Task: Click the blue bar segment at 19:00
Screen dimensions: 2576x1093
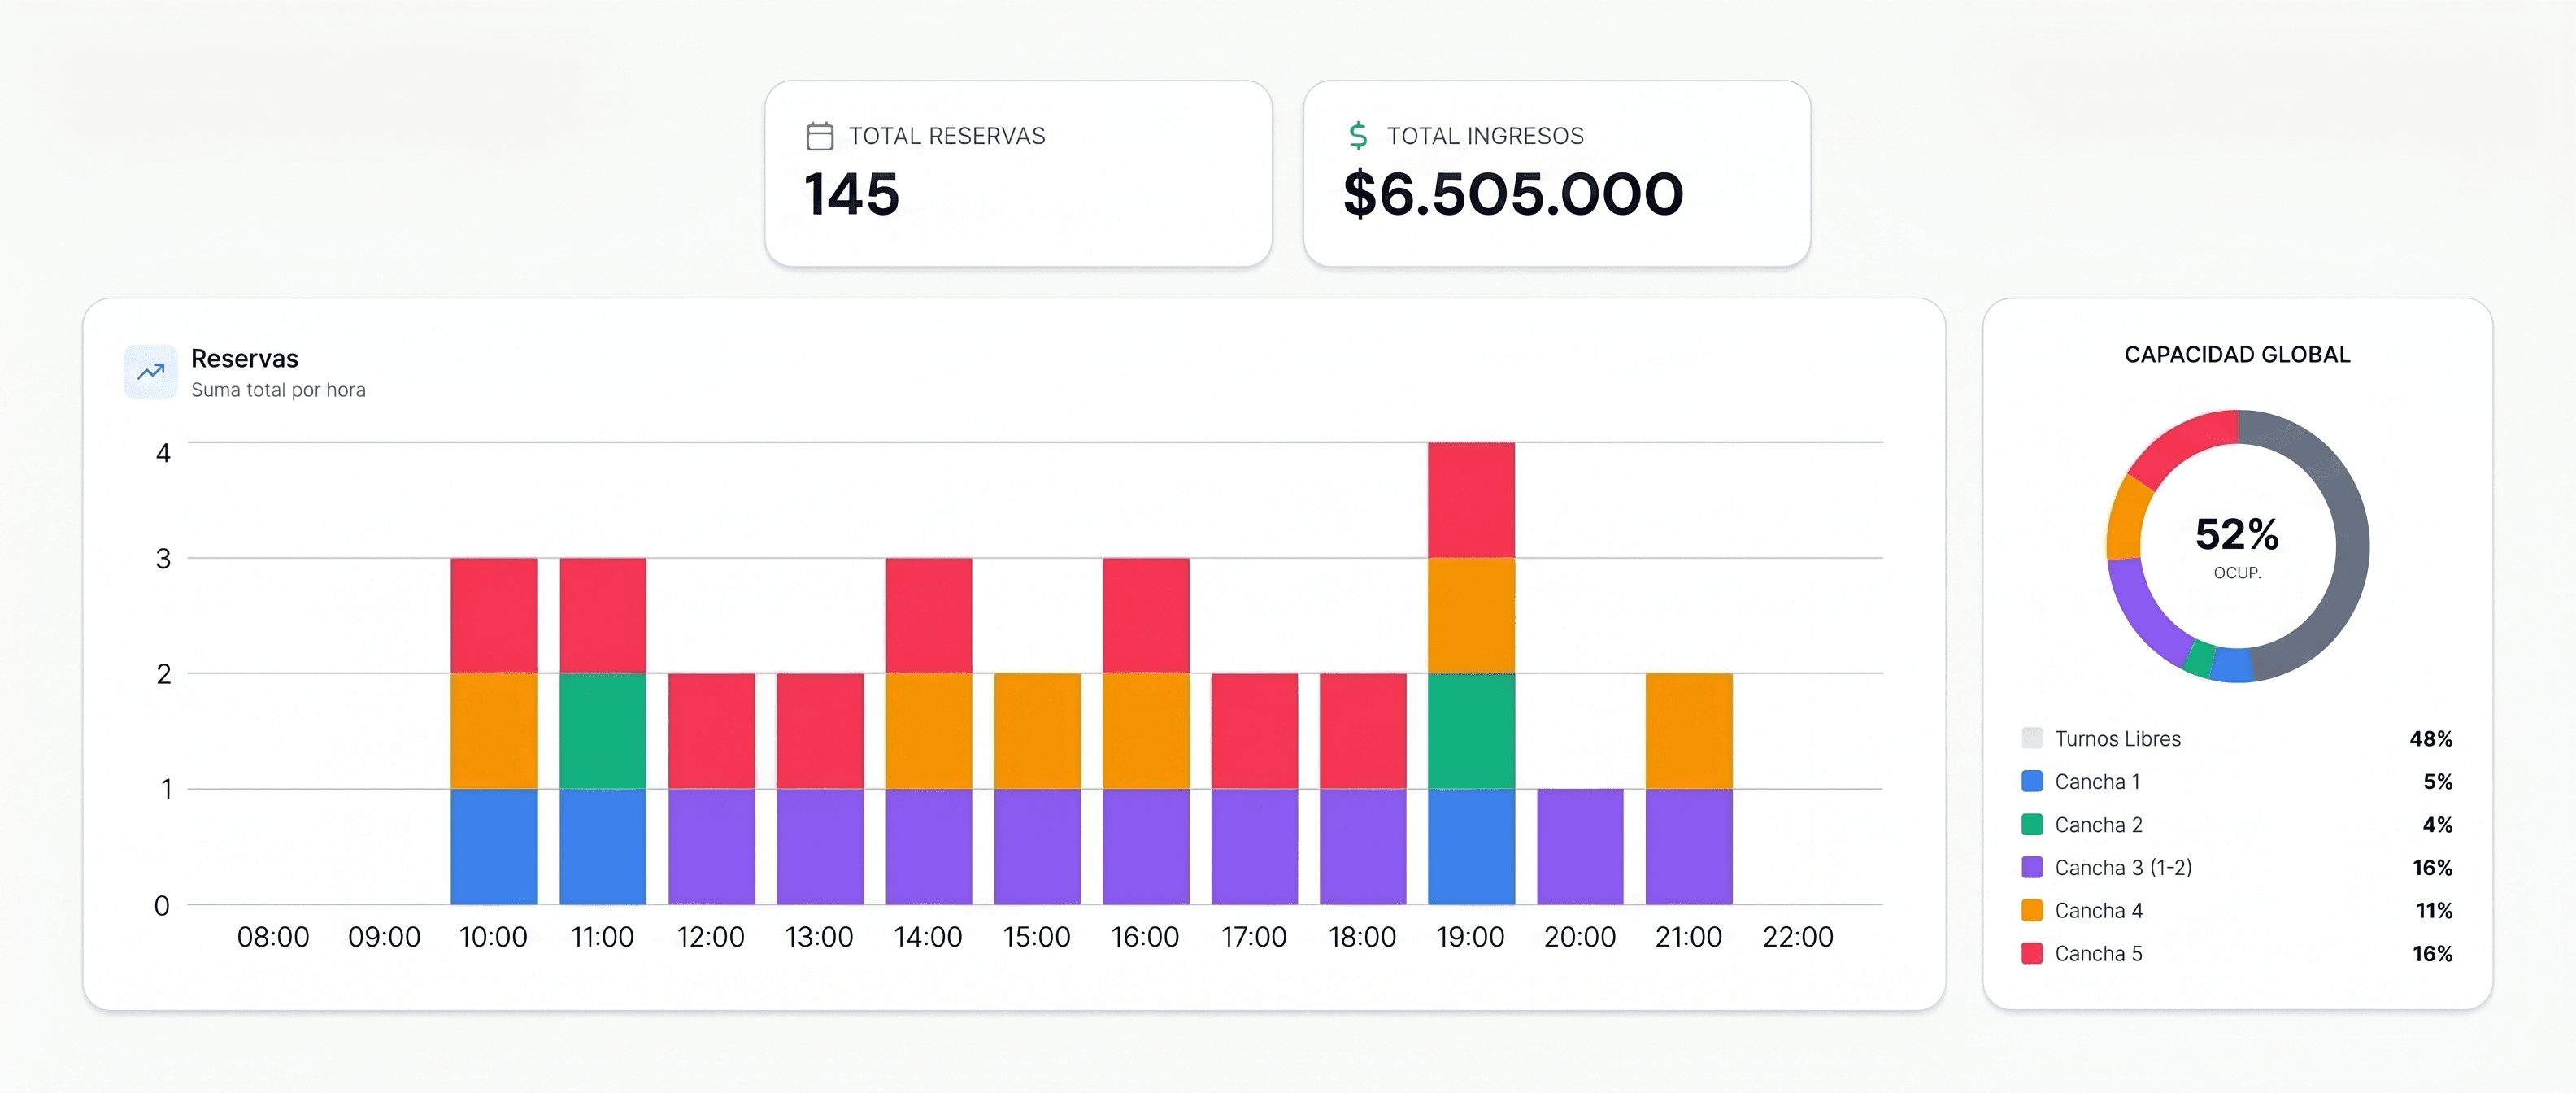Action: click(1471, 846)
